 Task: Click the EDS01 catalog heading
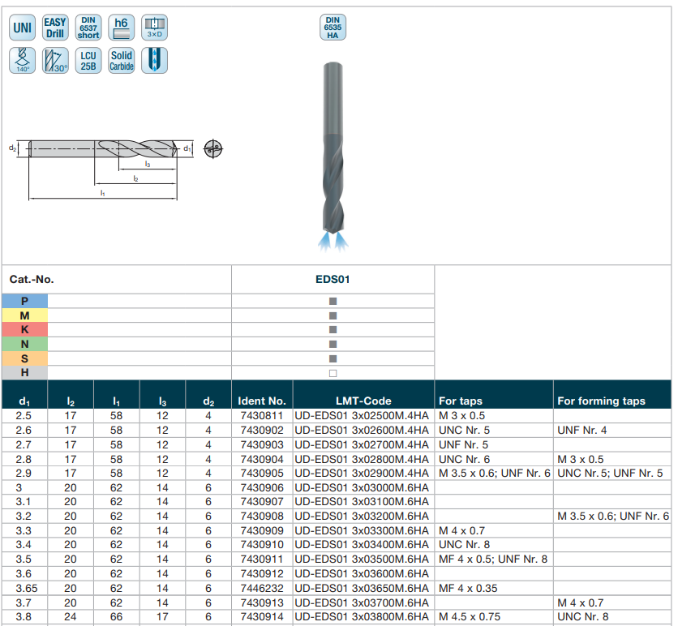point(333,279)
